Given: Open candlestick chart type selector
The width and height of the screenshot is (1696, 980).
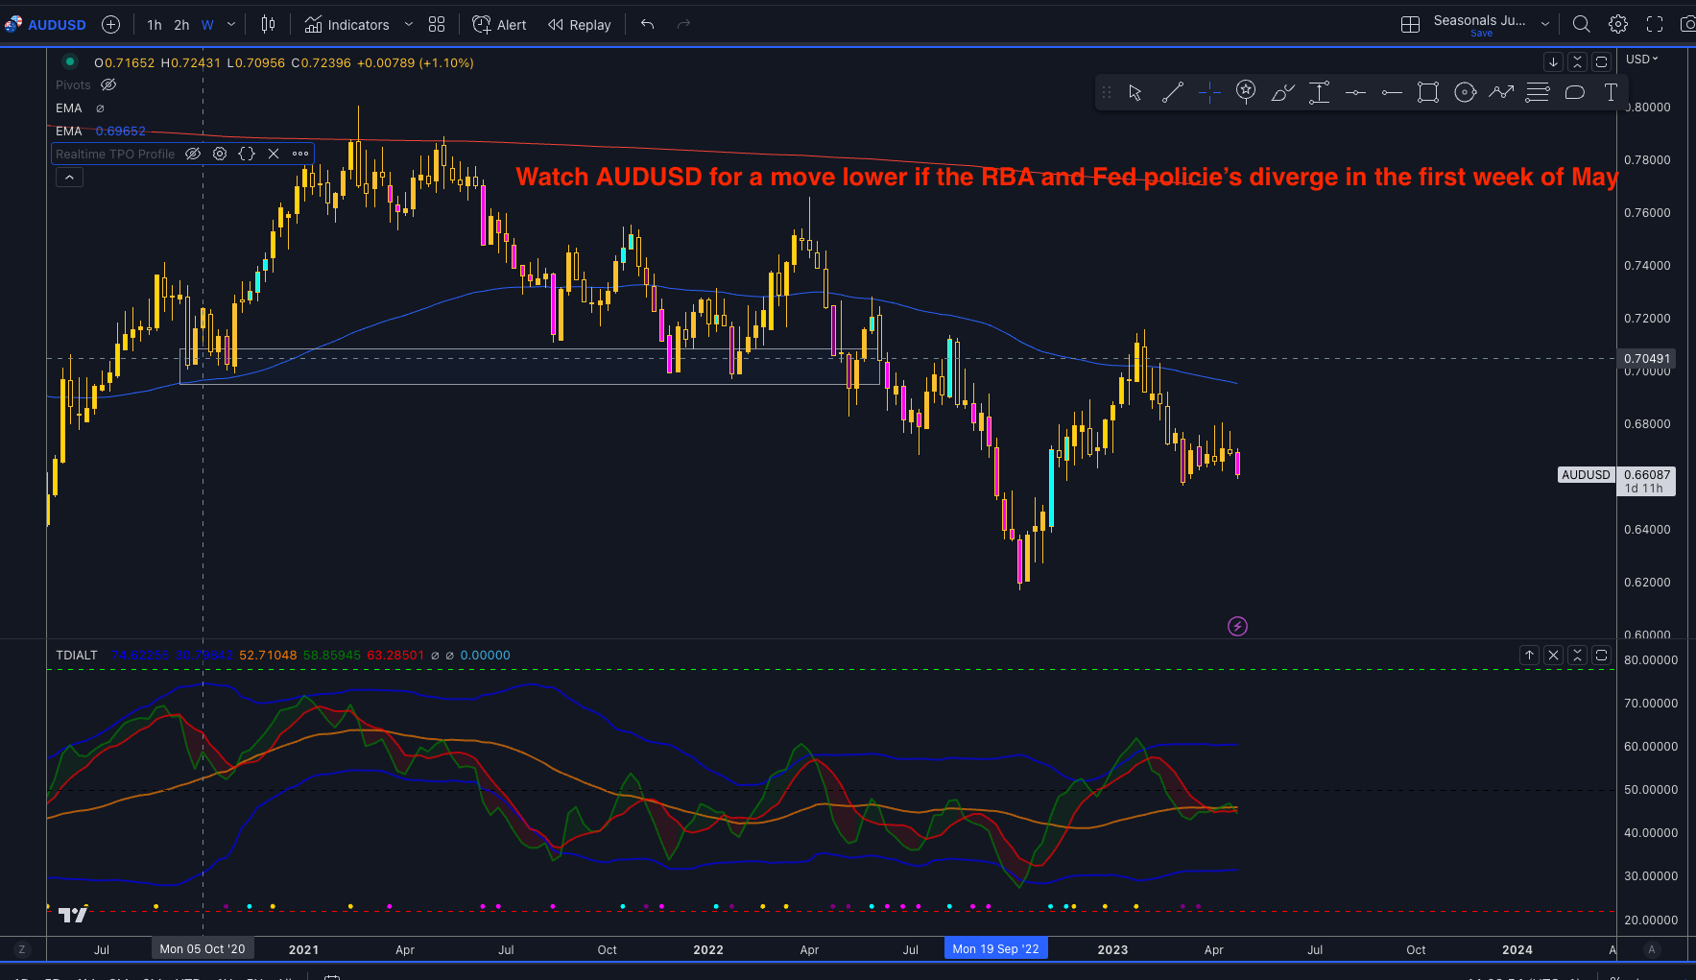Looking at the screenshot, I should tap(269, 25).
